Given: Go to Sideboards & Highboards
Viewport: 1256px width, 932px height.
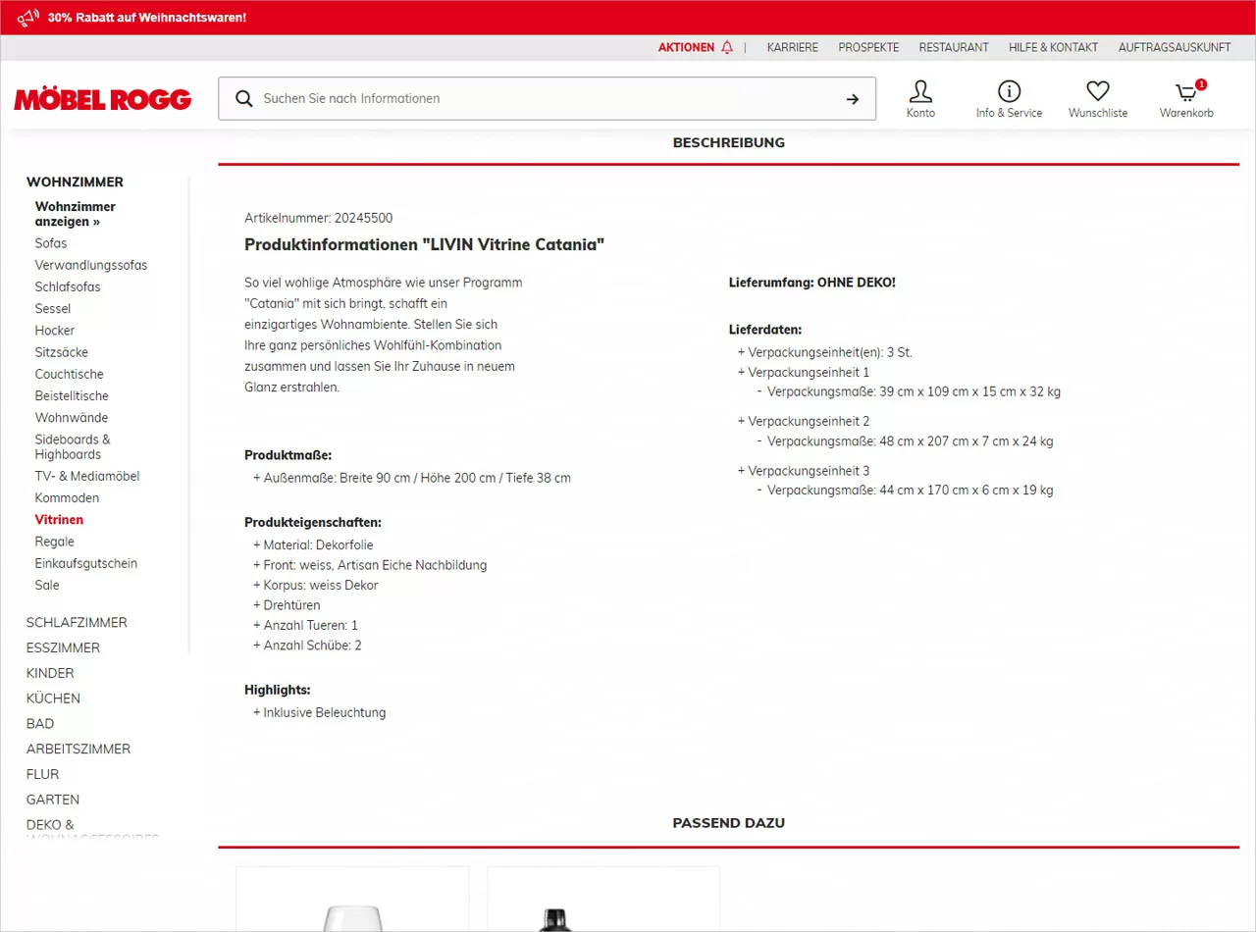Looking at the screenshot, I should 73,446.
